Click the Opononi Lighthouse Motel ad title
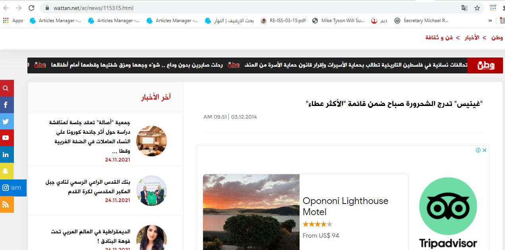The height and width of the screenshot is (250, 505). pos(345,206)
